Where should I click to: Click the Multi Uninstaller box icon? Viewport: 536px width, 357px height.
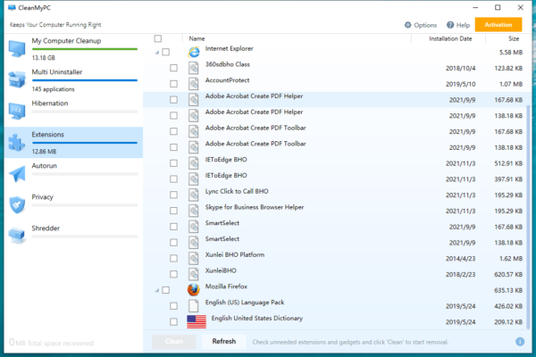point(17,79)
